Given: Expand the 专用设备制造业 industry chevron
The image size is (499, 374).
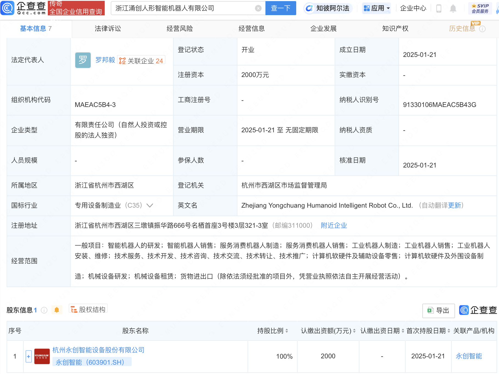Looking at the screenshot, I should (x=150, y=205).
